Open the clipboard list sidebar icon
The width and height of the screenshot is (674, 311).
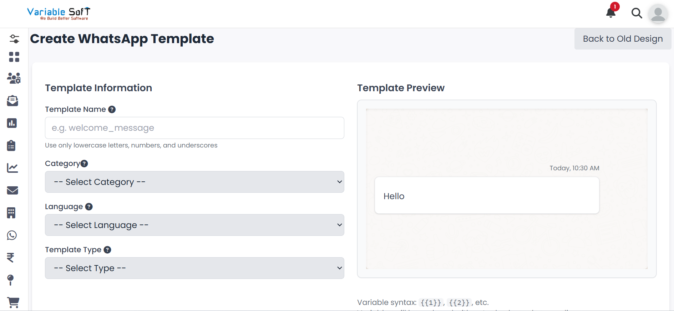[11, 145]
